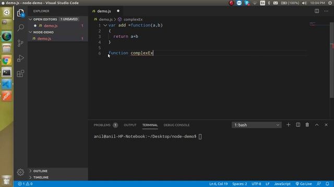334x187 pixels.
Task: Open Visual Studio Code dock icon
Action: [7, 84]
